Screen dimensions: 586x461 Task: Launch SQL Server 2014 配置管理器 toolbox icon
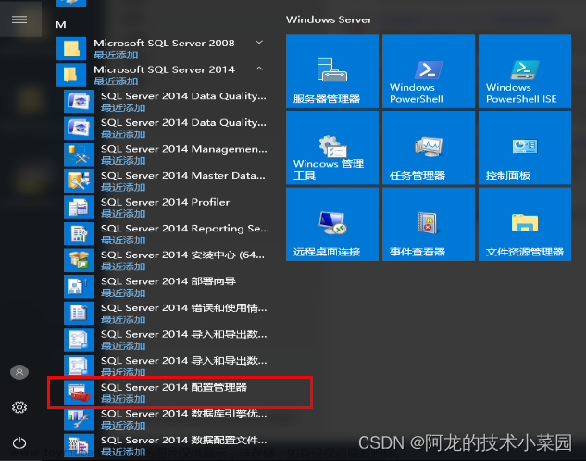(79, 392)
